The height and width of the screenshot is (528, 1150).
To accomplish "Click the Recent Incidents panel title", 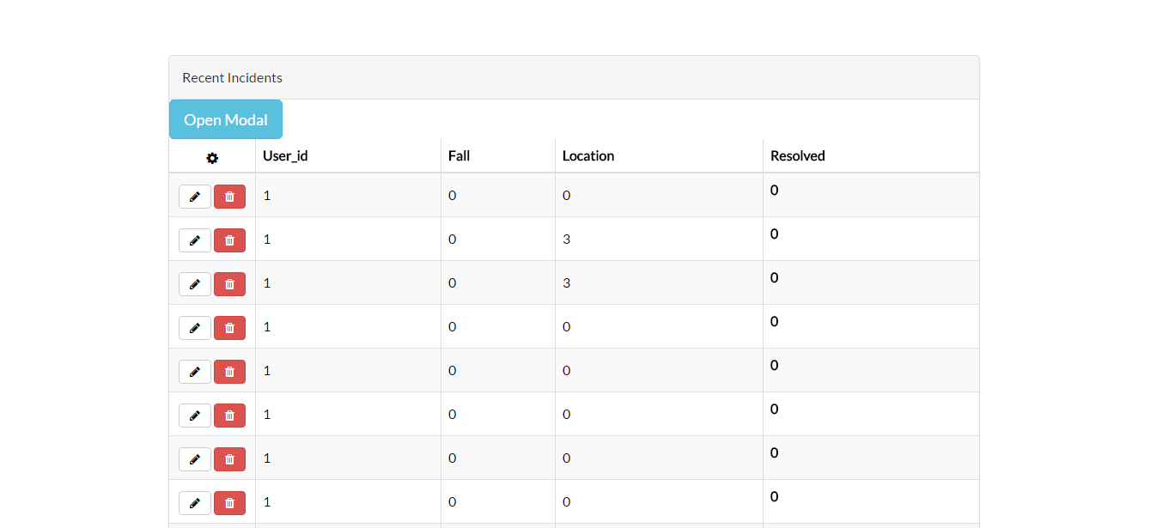I will (x=232, y=77).
